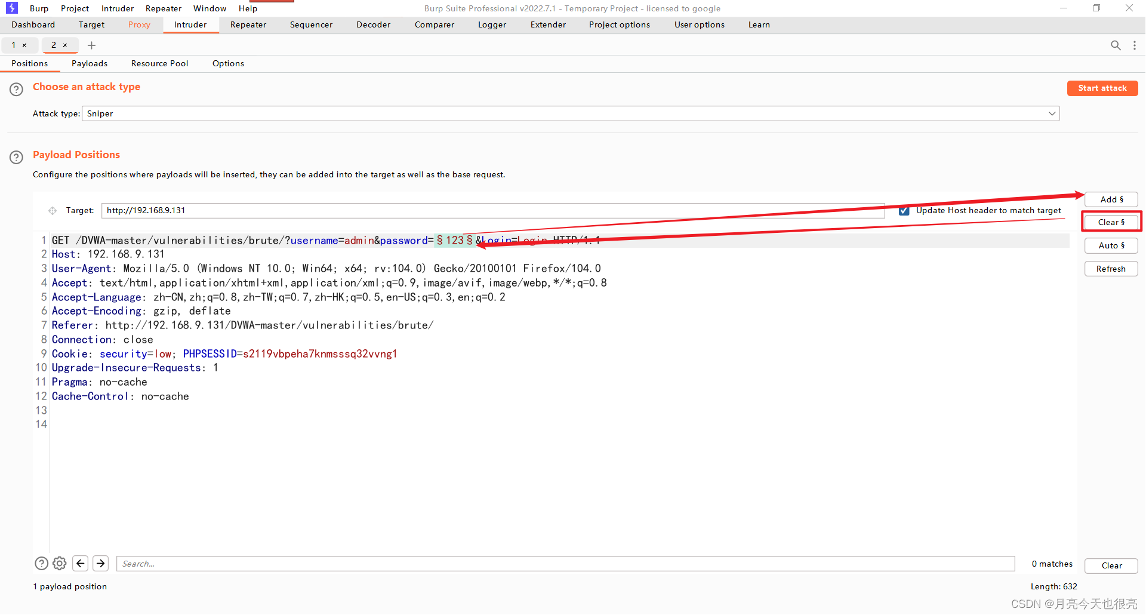Switch to the Target tab
The height and width of the screenshot is (615, 1146).
91,24
